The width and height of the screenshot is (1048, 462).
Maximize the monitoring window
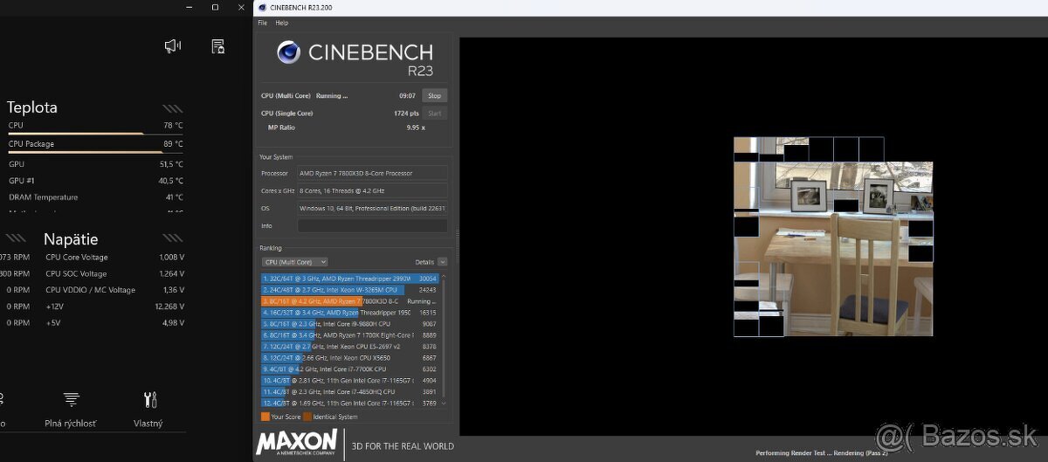pos(216,7)
